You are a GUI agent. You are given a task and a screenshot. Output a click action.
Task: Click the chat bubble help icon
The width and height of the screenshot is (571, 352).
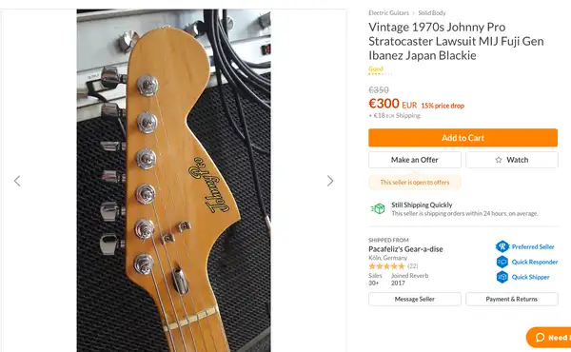coord(540,338)
